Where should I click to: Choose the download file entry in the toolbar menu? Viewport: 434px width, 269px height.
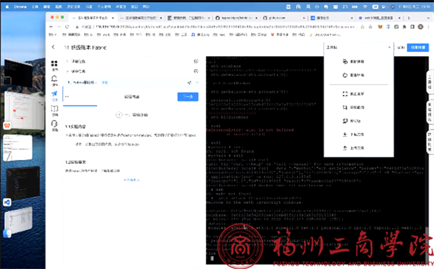click(354, 134)
